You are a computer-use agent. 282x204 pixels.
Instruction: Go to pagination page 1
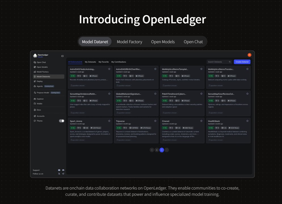157,150
